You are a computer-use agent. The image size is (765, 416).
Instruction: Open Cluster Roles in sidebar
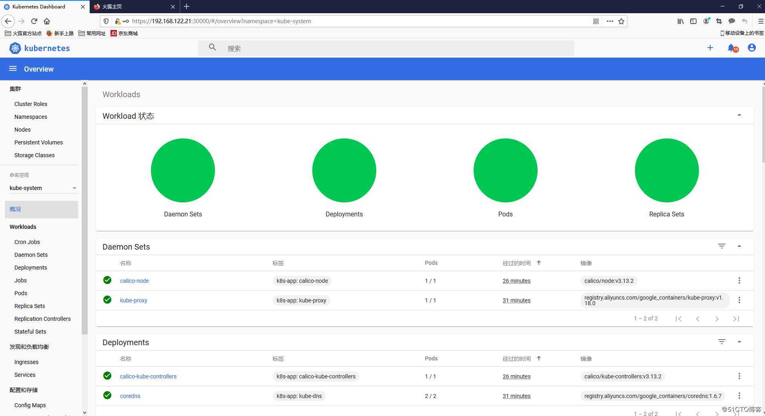[31, 104]
